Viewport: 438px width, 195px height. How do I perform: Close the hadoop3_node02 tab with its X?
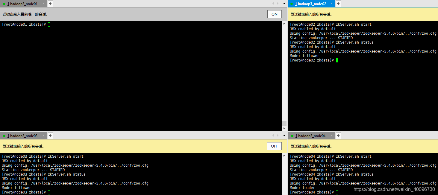pyautogui.click(x=331, y=4)
